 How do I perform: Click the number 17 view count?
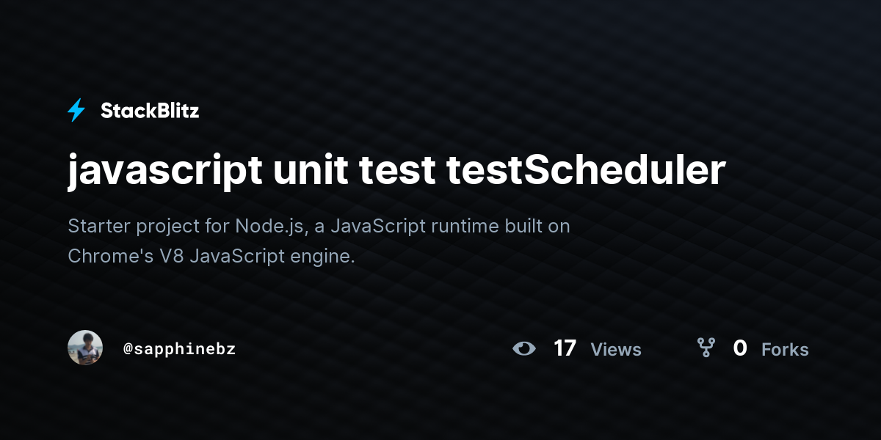pyautogui.click(x=565, y=348)
